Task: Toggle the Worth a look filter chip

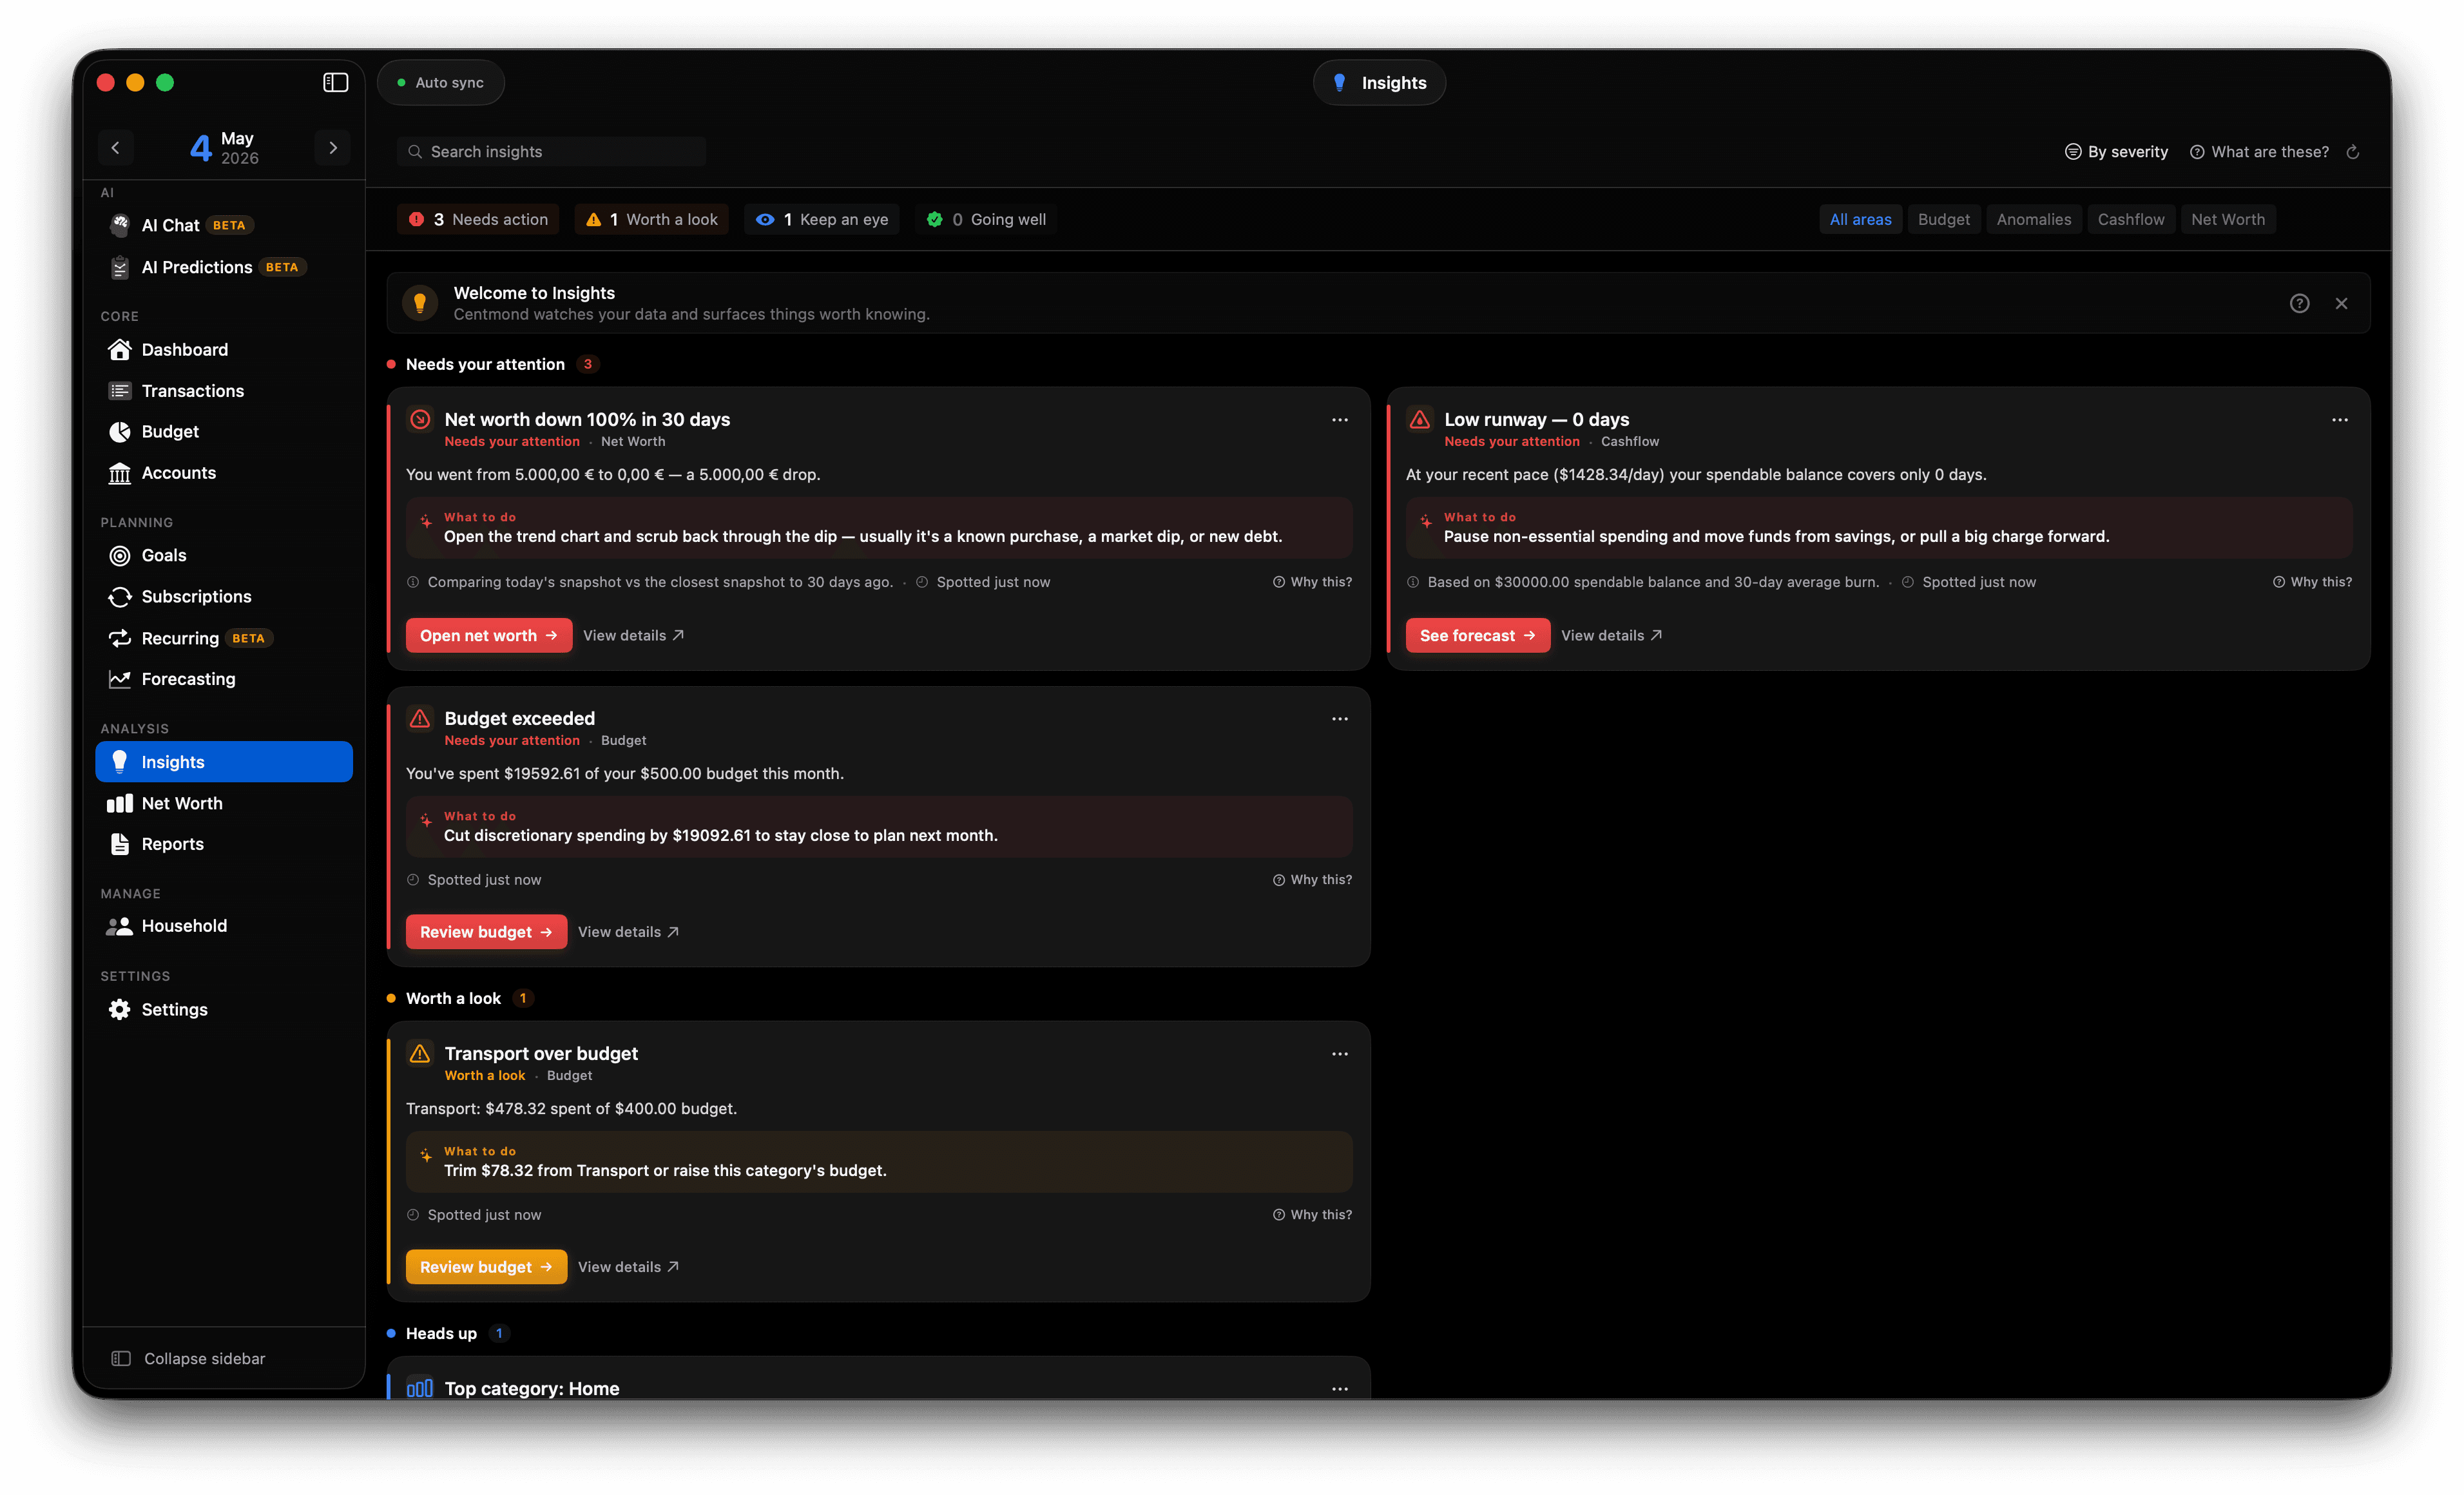Action: [x=651, y=219]
